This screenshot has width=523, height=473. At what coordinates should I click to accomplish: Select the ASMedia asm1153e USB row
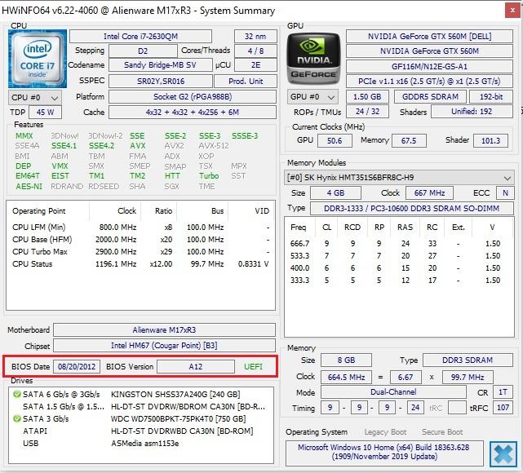pos(141,444)
